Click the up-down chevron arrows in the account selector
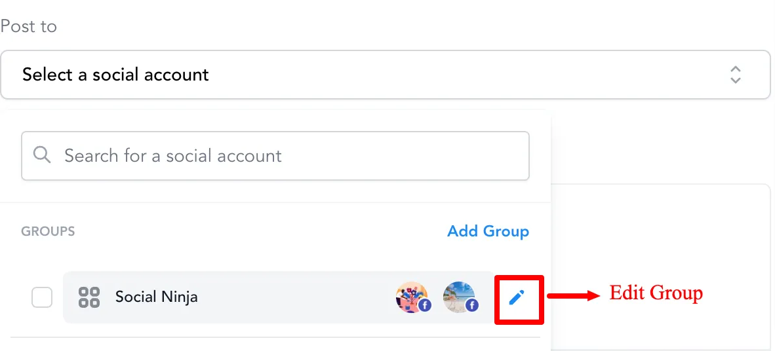 736,75
